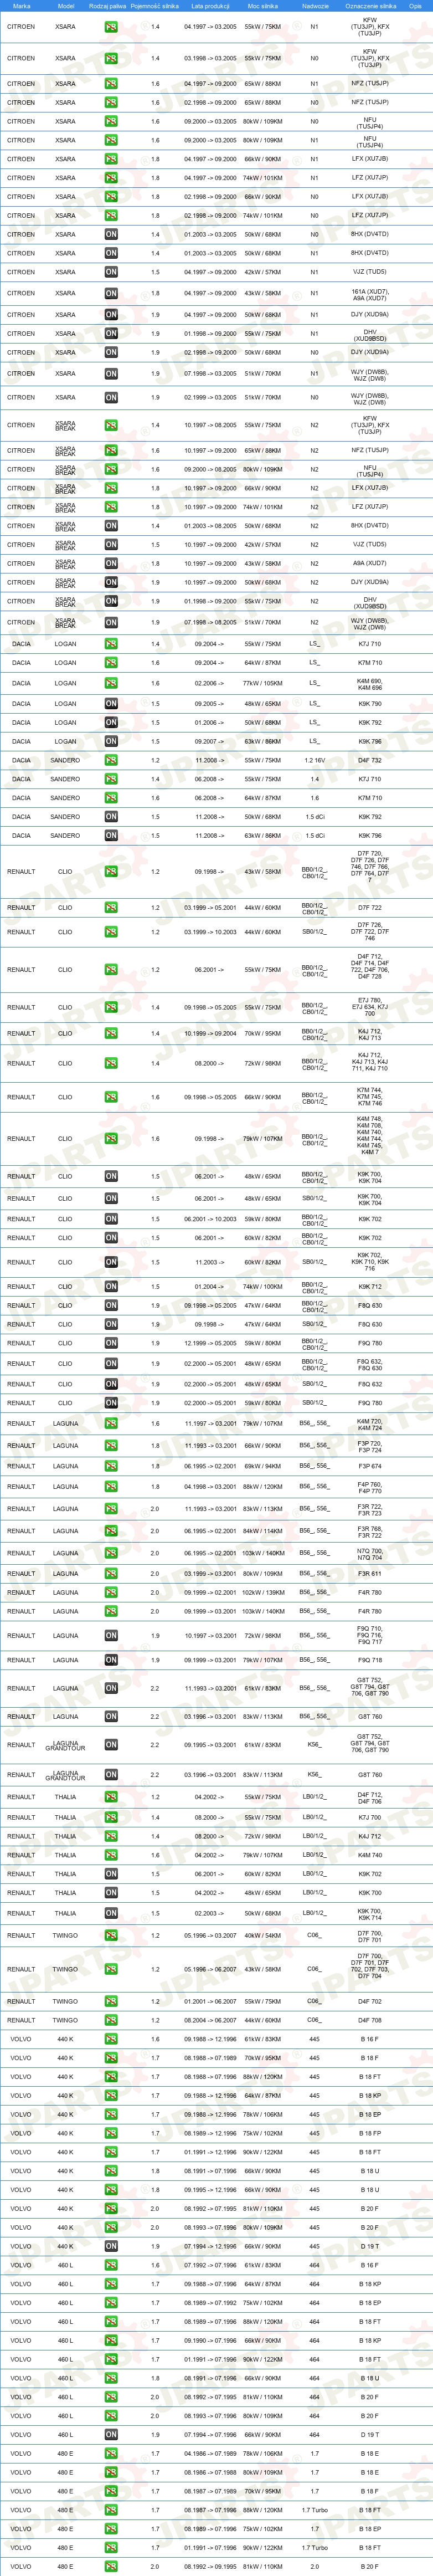Click the '02.2003 ->' Thalia production cell
The height and width of the screenshot is (2576, 433).
point(210,1914)
